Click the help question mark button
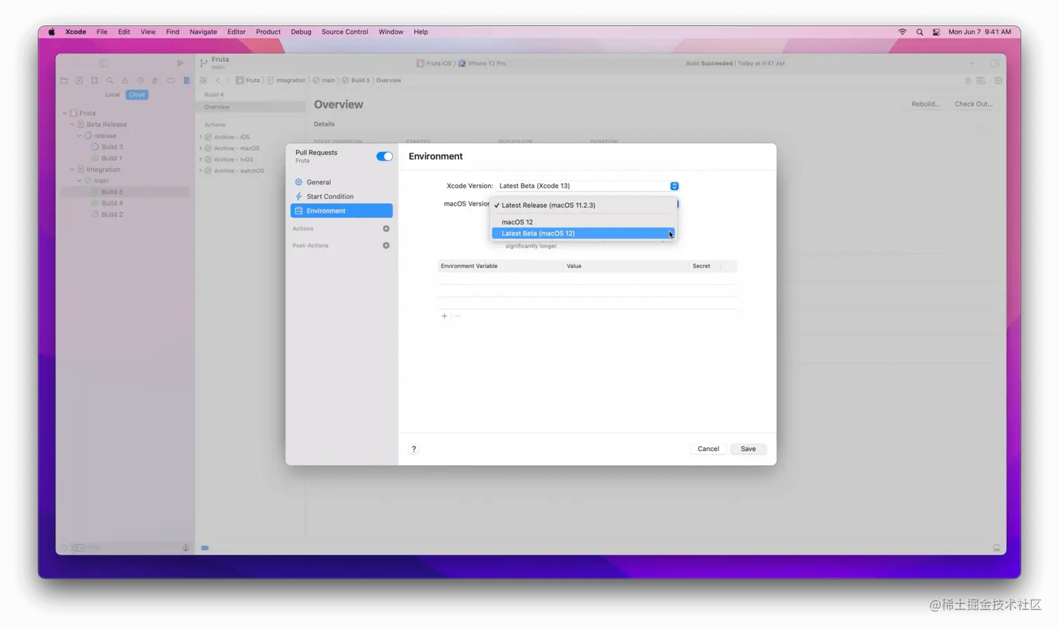Screen dimensions: 1059x629 [414, 449]
